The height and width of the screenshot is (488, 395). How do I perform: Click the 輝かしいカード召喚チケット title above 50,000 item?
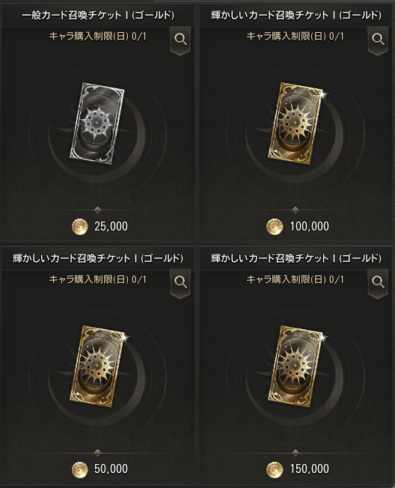[x=98, y=258]
